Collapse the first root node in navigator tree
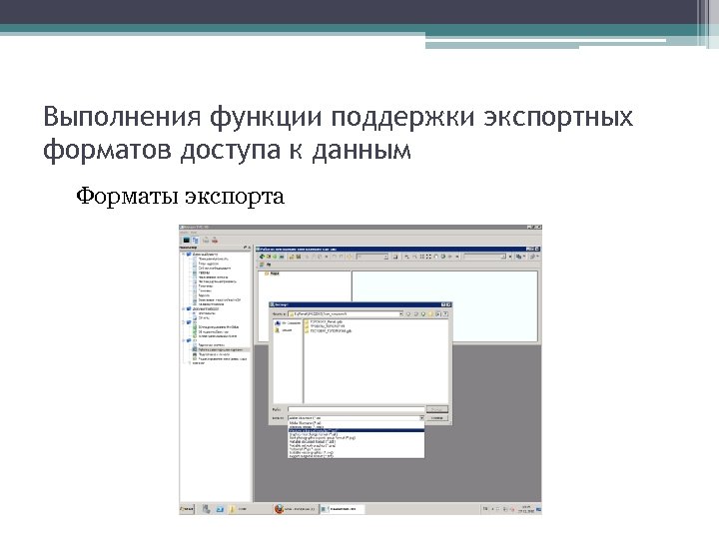 click(183, 255)
